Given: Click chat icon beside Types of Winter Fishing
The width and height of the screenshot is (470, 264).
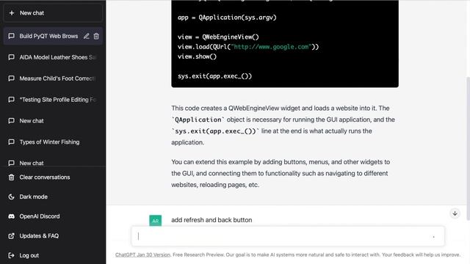Looking at the screenshot, I should point(12,142).
